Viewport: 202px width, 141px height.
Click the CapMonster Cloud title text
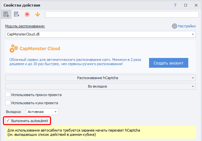(x=40, y=49)
